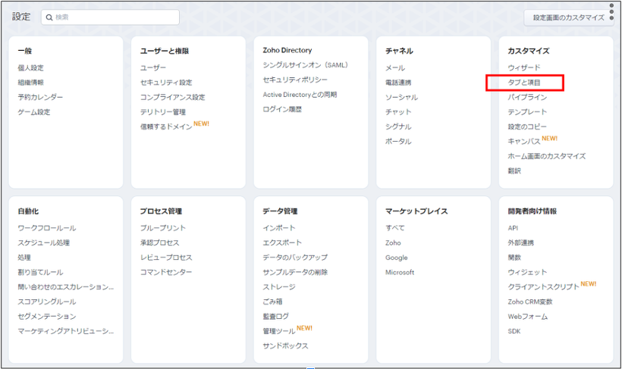Select Google under マーケットプレイス

coord(397,258)
